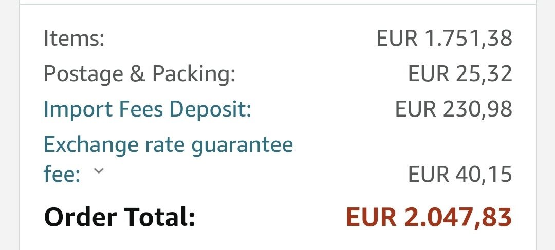The width and height of the screenshot is (555, 250).
Task: Select the bold Order Total label
Action: [120, 217]
